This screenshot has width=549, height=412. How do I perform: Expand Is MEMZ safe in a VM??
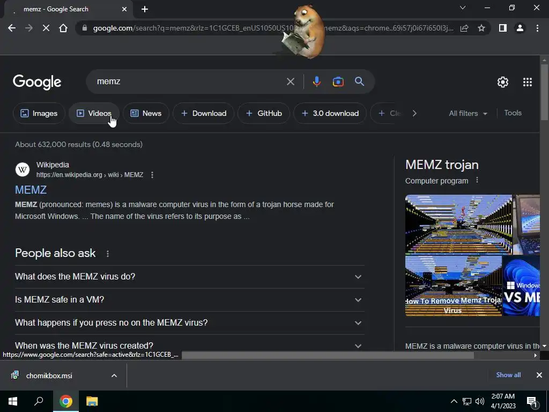tap(189, 300)
